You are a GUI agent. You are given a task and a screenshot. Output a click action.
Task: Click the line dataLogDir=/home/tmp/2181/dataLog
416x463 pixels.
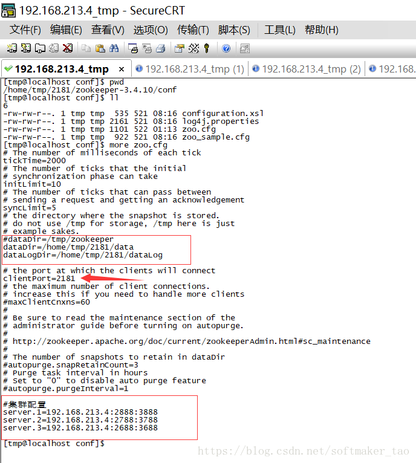coord(83,255)
